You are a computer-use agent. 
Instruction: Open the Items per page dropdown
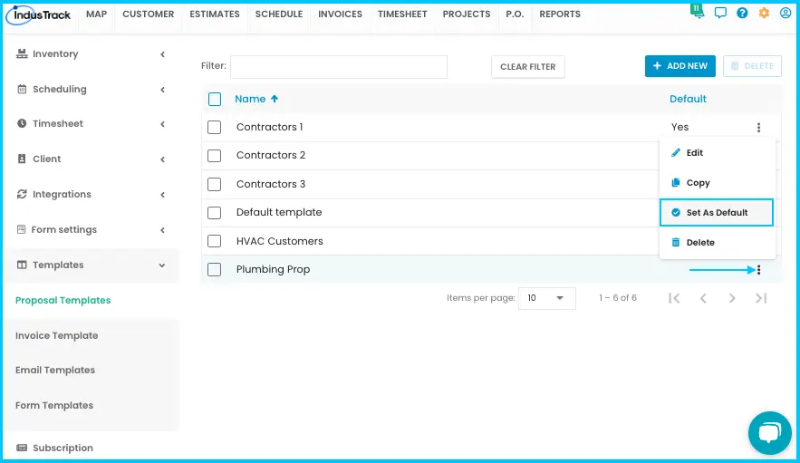point(547,298)
